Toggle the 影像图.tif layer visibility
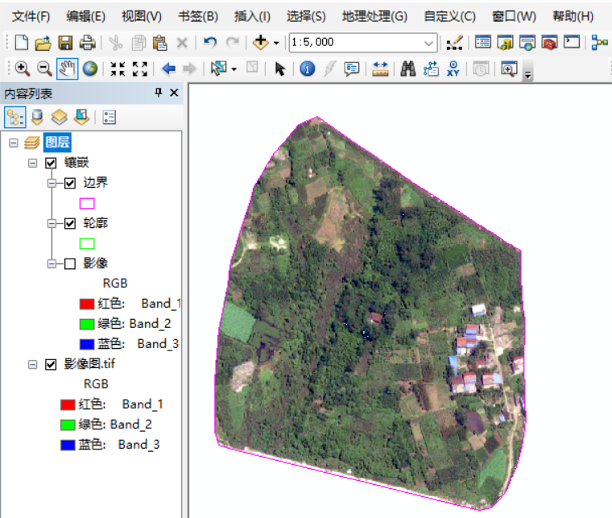The width and height of the screenshot is (612, 518). 52,364
